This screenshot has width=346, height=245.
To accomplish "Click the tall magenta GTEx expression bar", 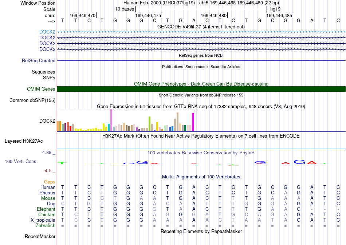I will click(x=193, y=122).
